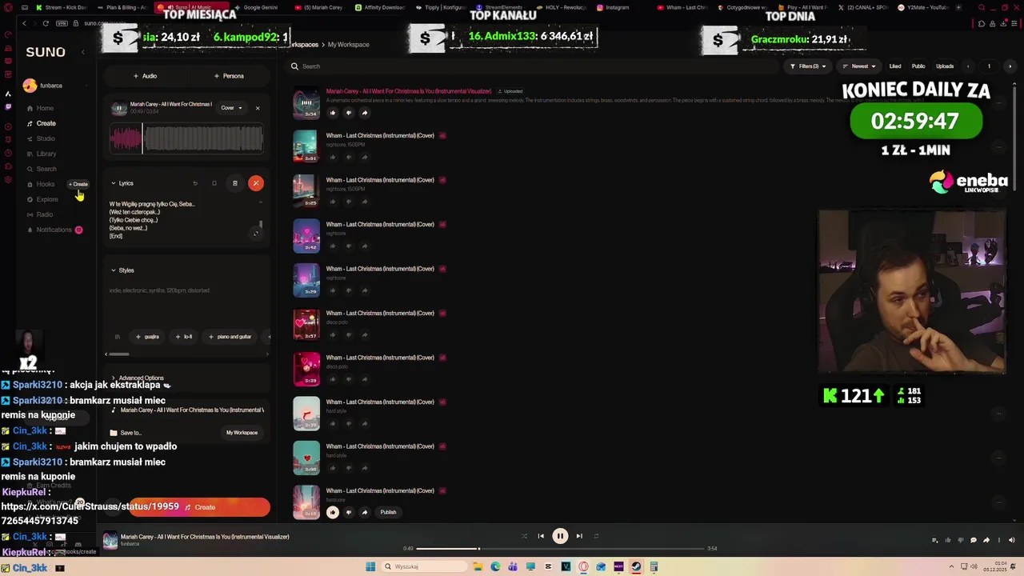Click the + Create button beside Hooks
This screenshot has height=576, width=1024.
[x=78, y=184]
